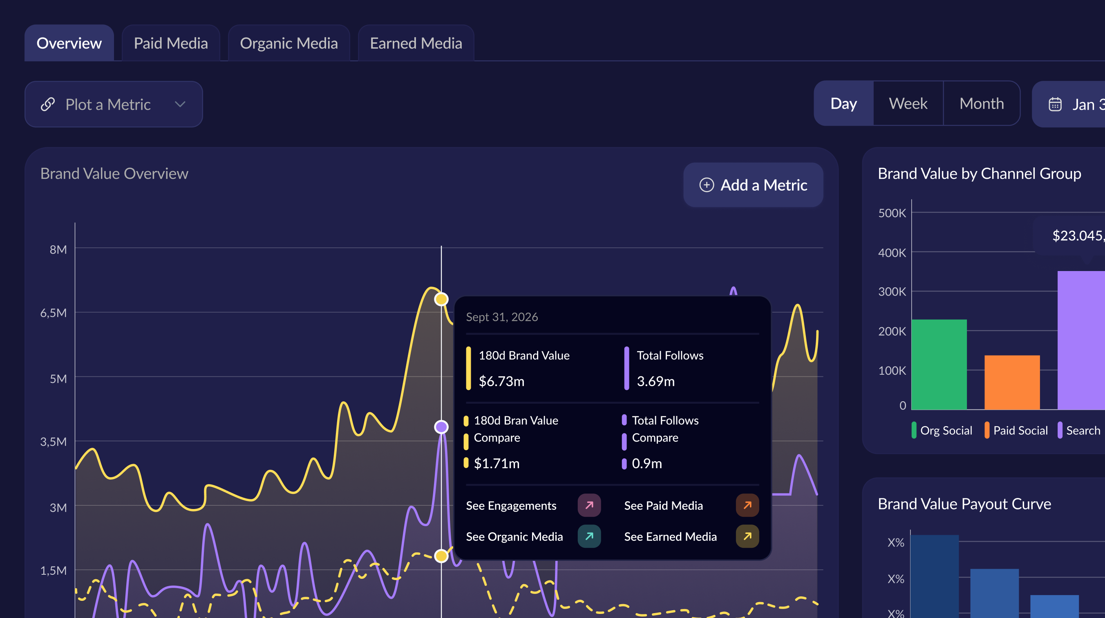
Task: Click the link icon in Plot a Metric
Action: pyautogui.click(x=48, y=104)
